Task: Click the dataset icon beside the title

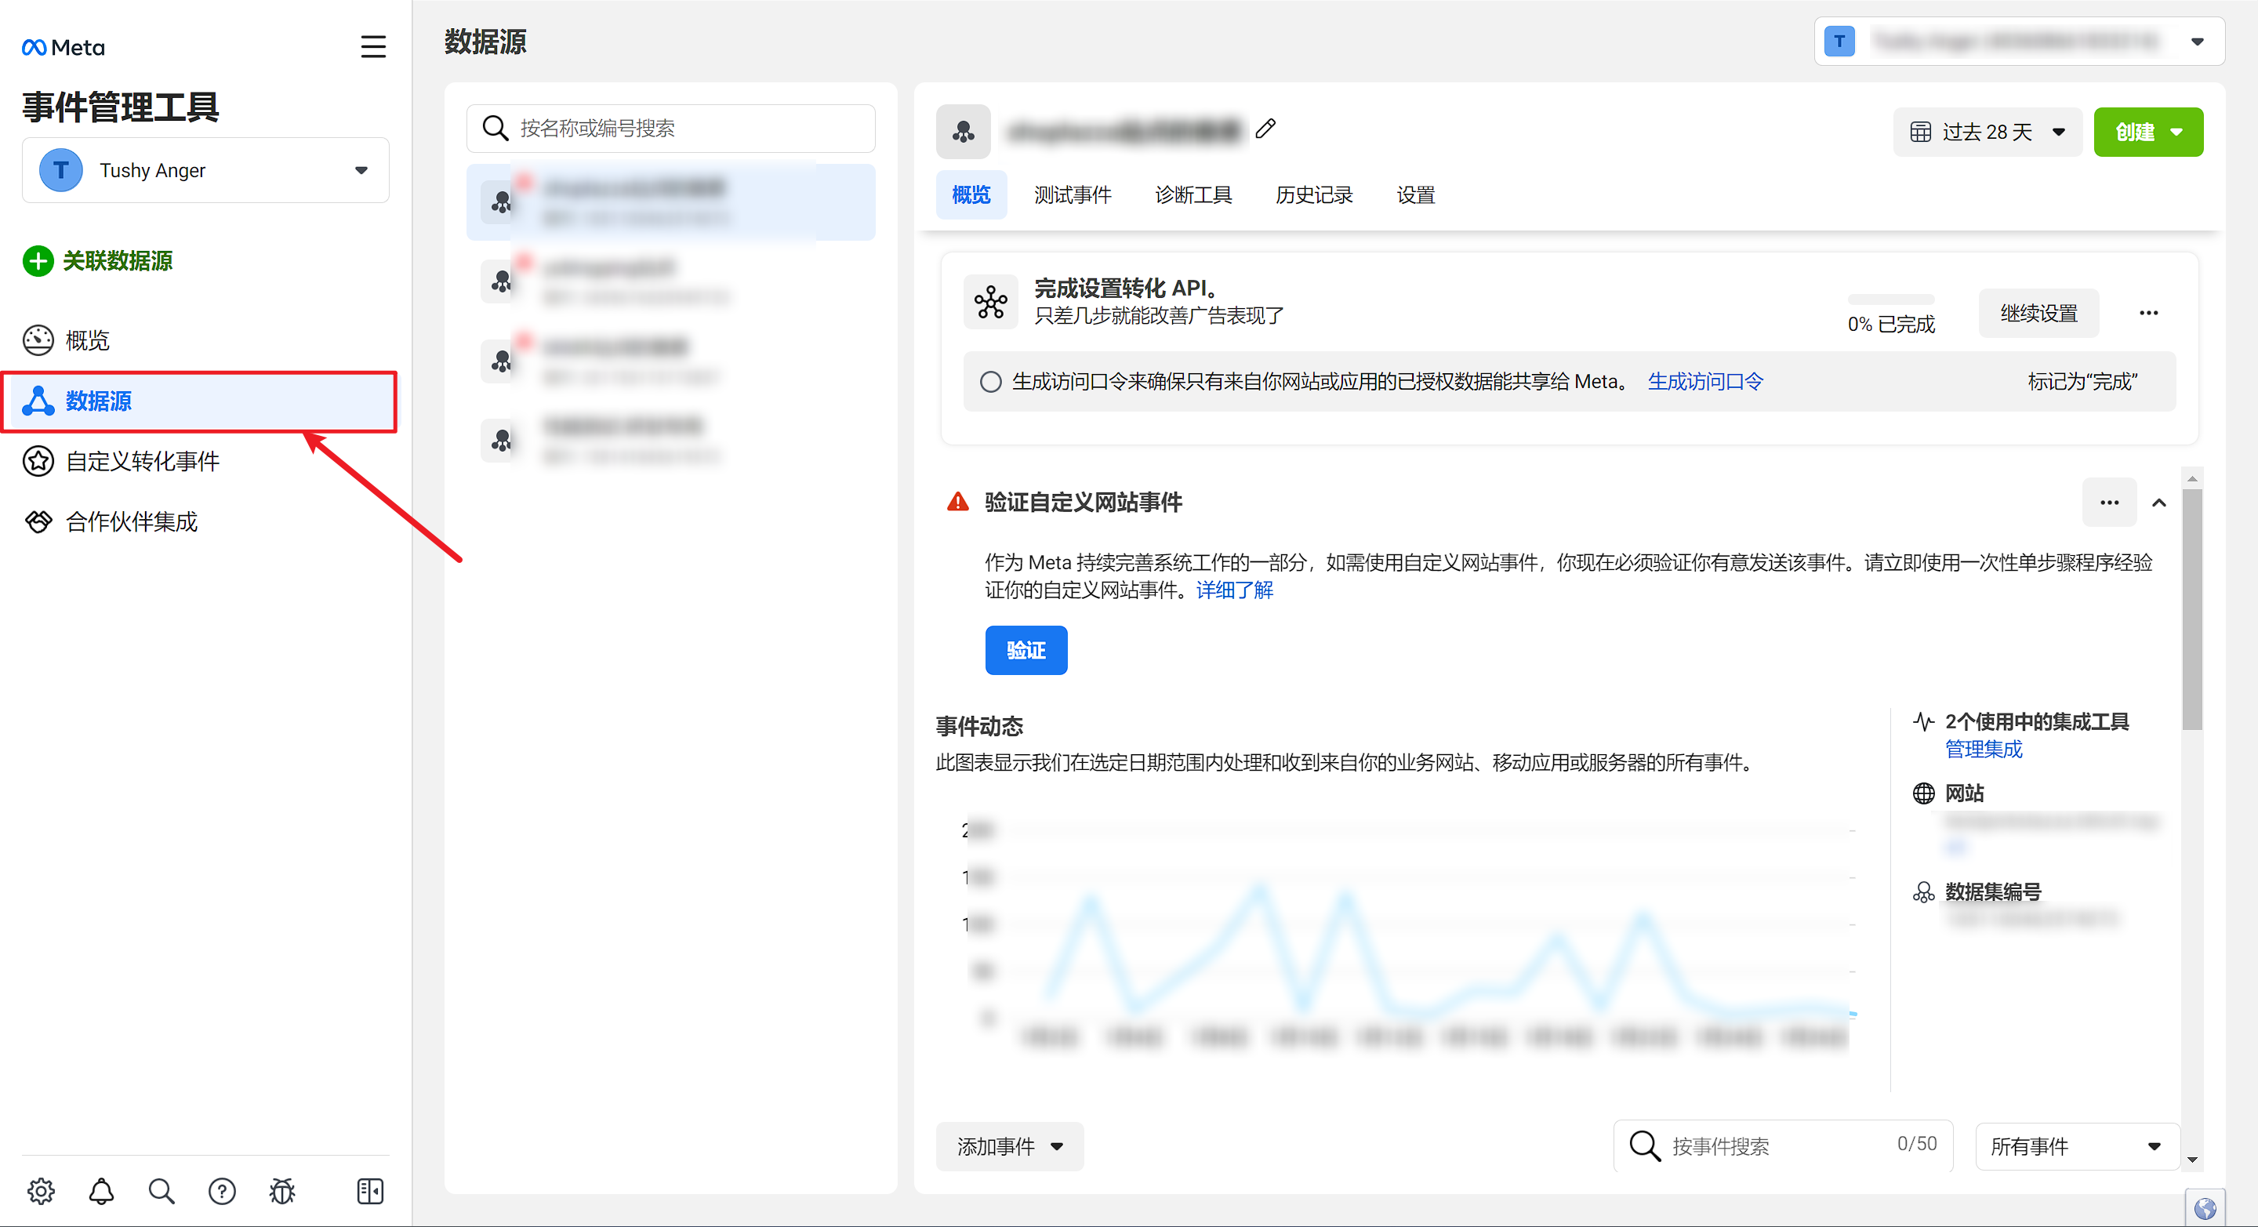Action: [964, 132]
